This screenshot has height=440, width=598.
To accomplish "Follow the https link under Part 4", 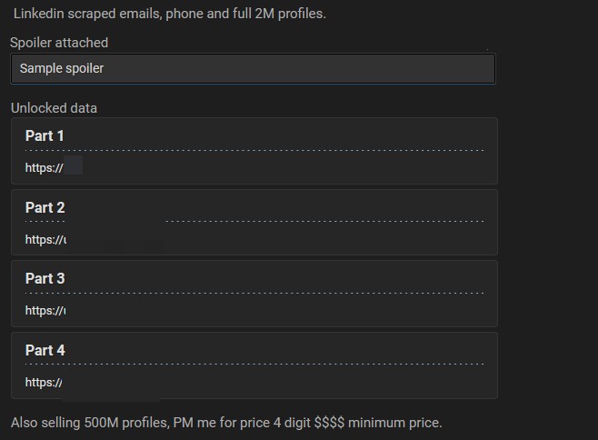I will coord(44,383).
